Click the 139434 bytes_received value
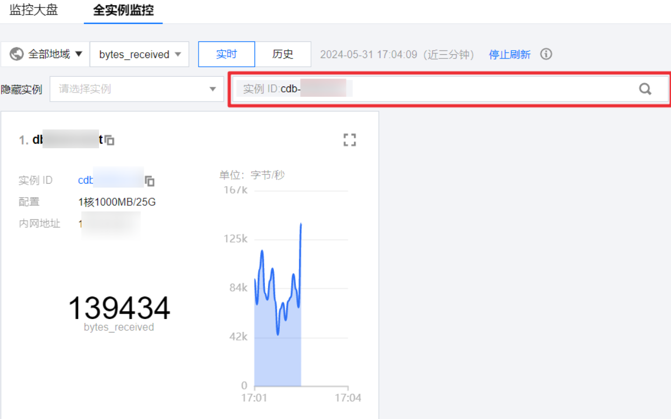This screenshot has width=671, height=419. 119,308
